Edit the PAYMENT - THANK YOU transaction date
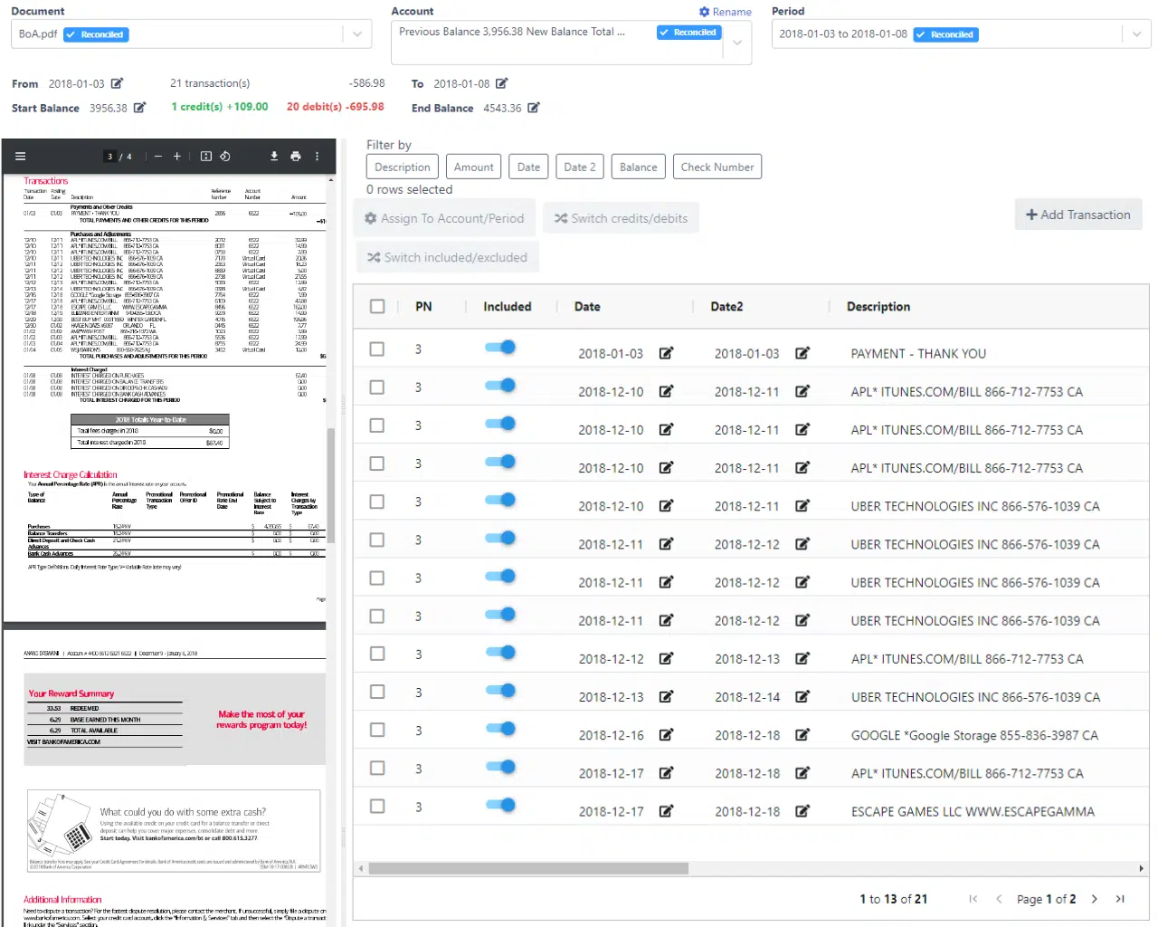Image resolution: width=1158 pixels, height=927 pixels. coord(667,353)
